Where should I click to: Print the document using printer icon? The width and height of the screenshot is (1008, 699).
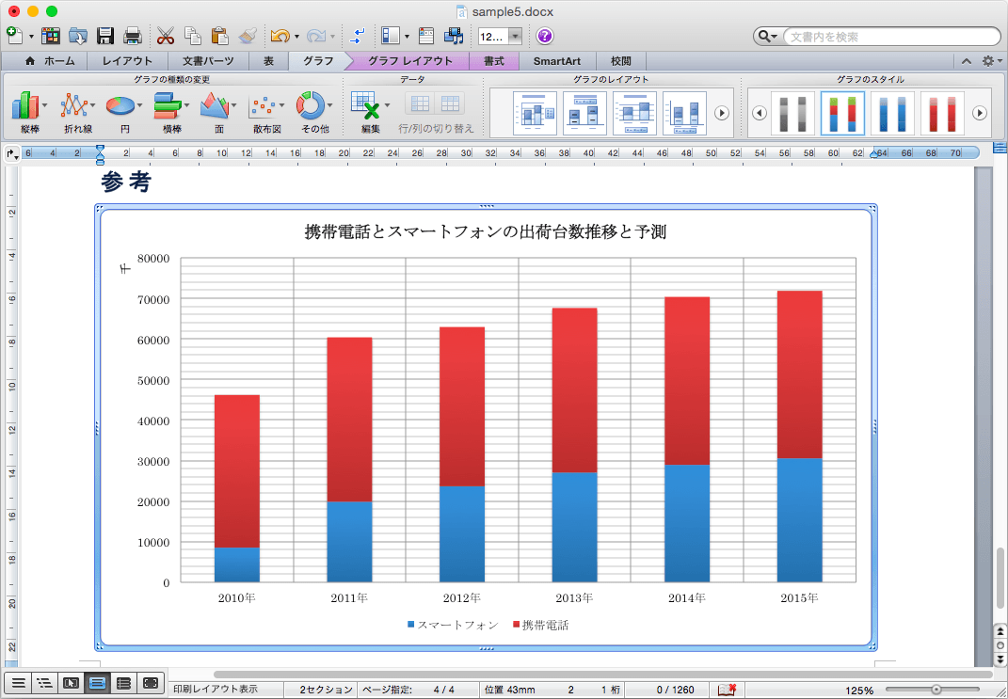pos(133,36)
